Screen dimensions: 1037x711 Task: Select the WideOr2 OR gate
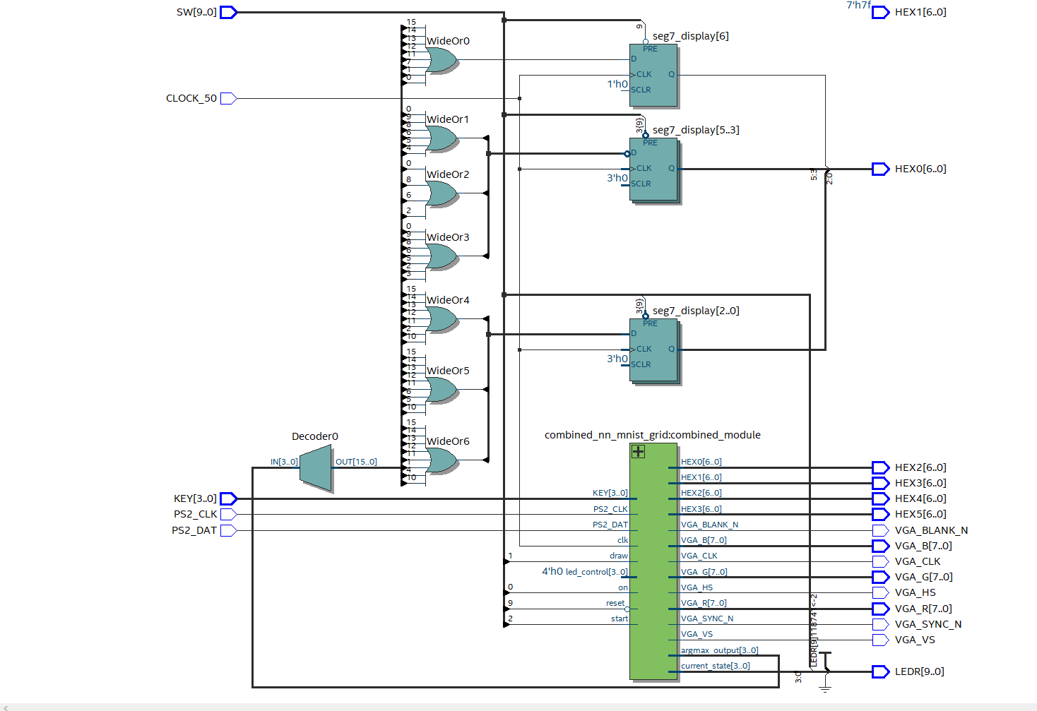[x=442, y=193]
